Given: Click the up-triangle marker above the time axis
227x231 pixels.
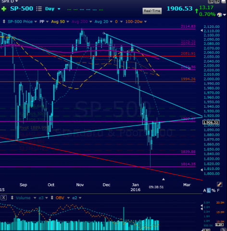Looking at the screenshot, I should [x=164, y=179].
